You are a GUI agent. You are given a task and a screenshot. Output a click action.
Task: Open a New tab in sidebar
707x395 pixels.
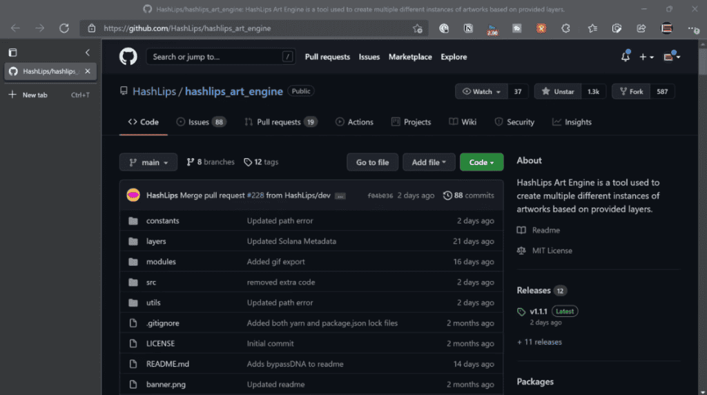[x=50, y=95]
